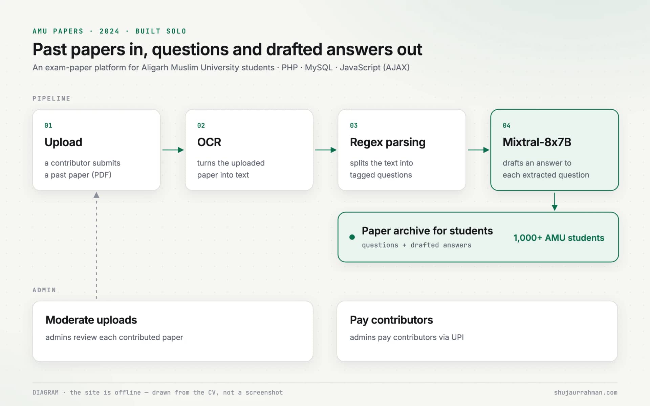Click 'questions + drafted answers' caption

tap(416, 245)
